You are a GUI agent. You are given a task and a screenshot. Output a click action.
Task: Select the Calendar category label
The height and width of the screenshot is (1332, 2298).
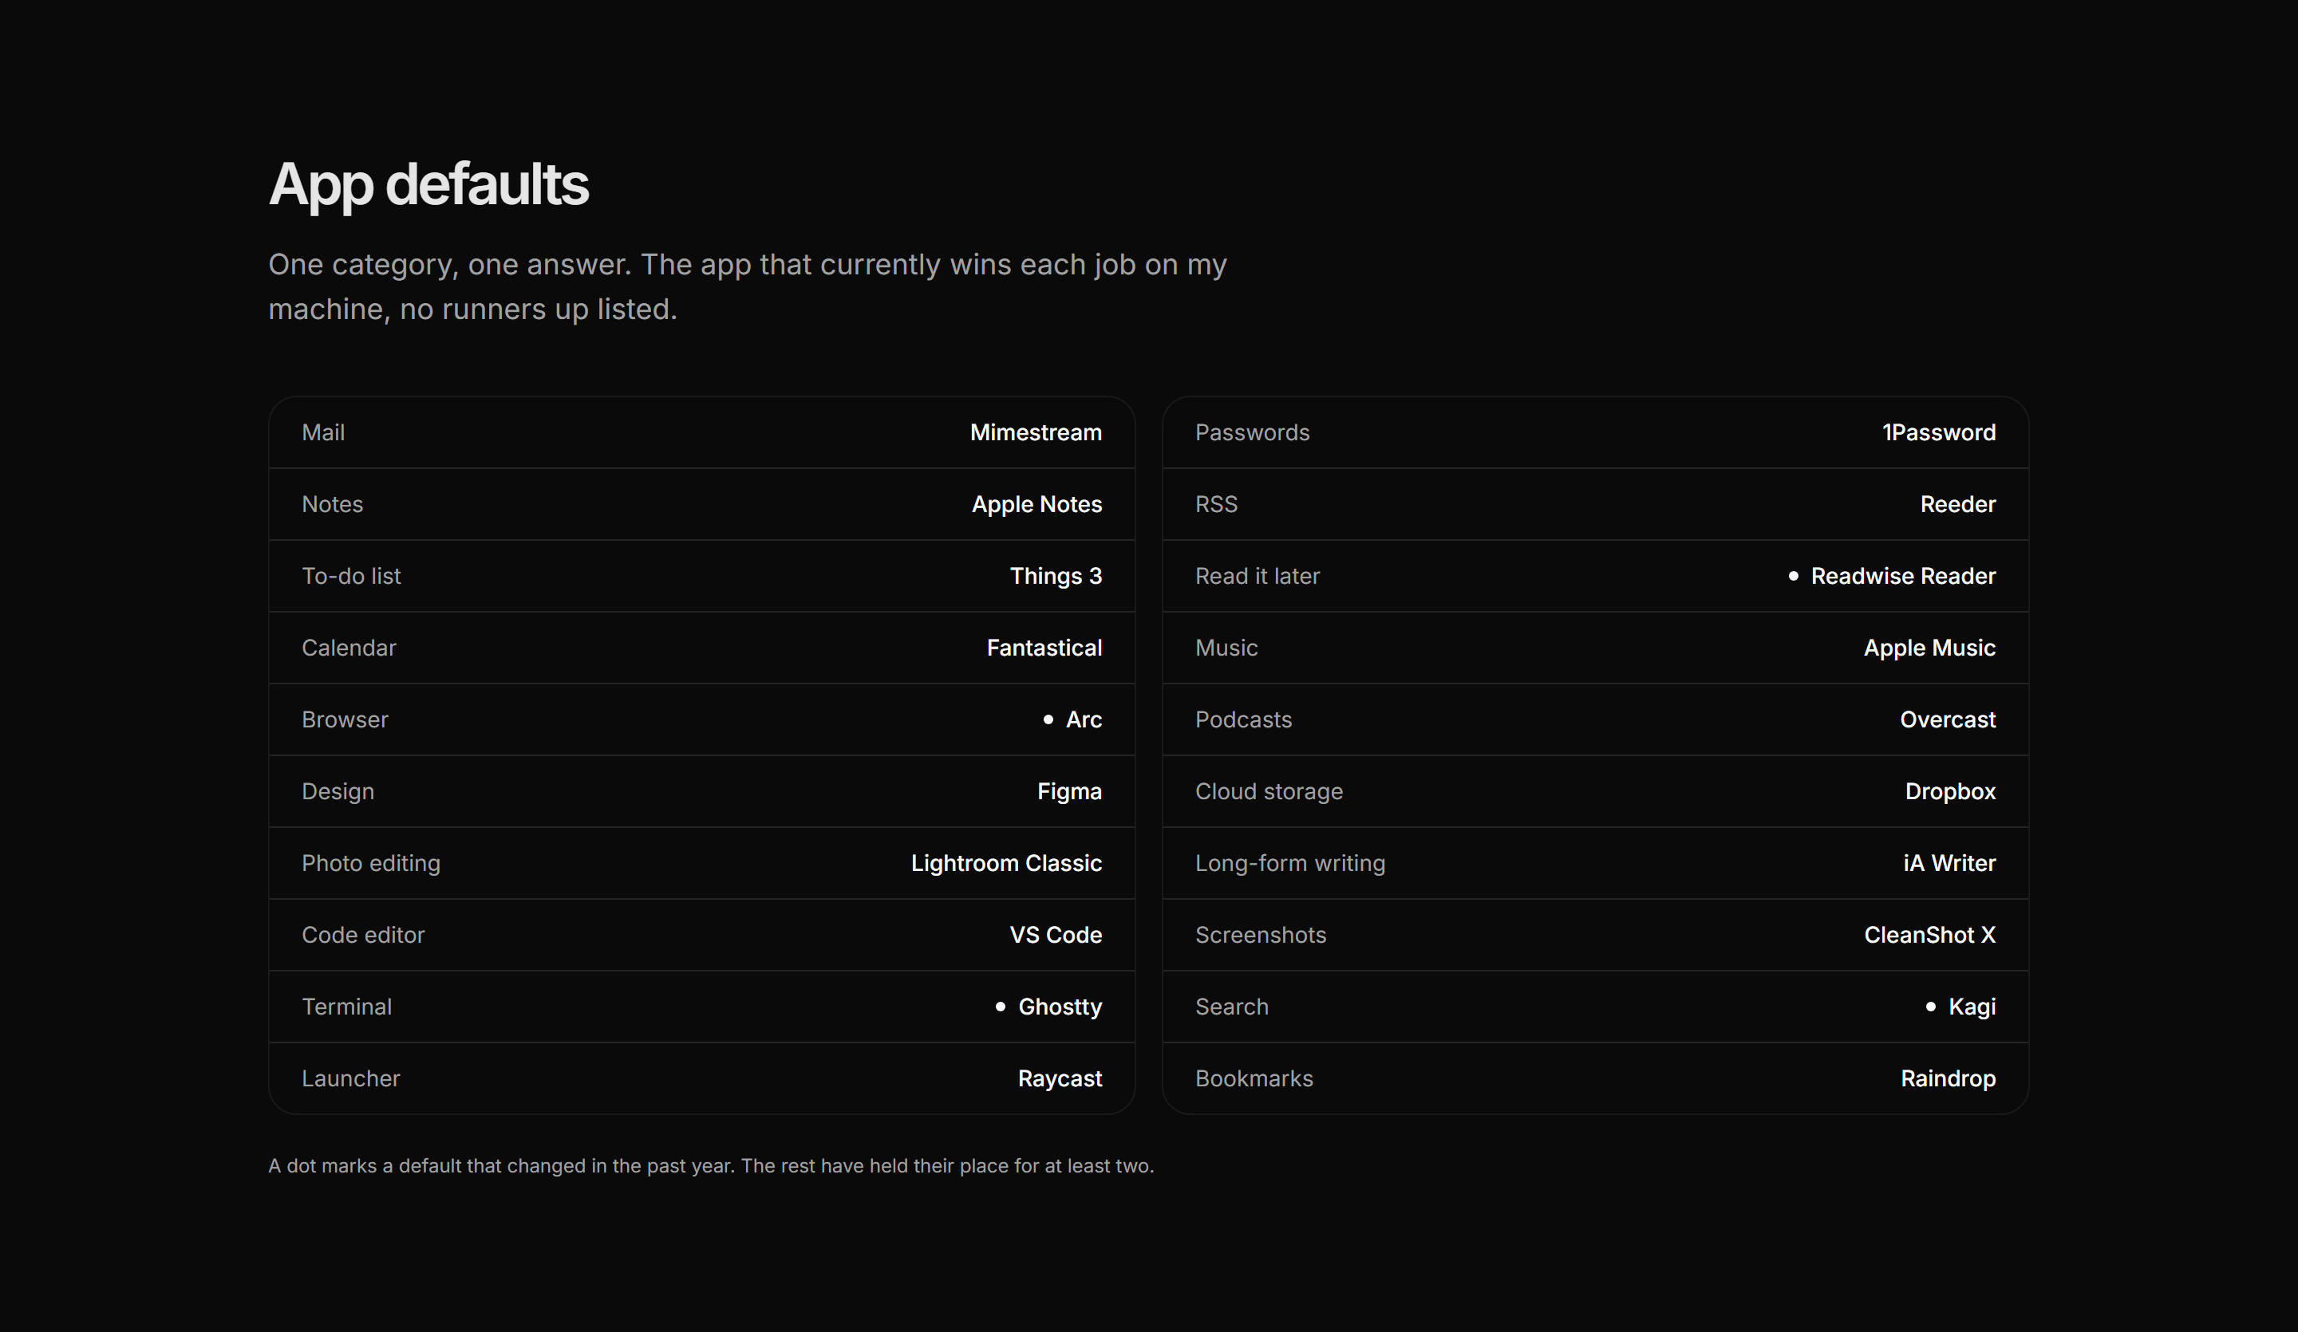(x=349, y=648)
